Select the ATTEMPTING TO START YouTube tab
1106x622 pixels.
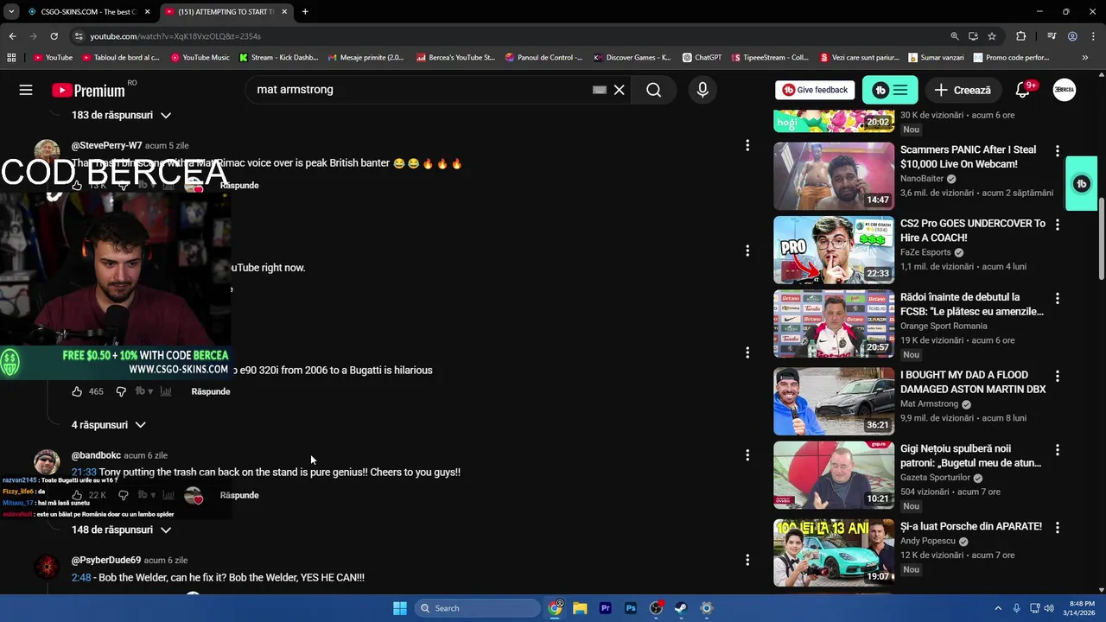click(226, 11)
